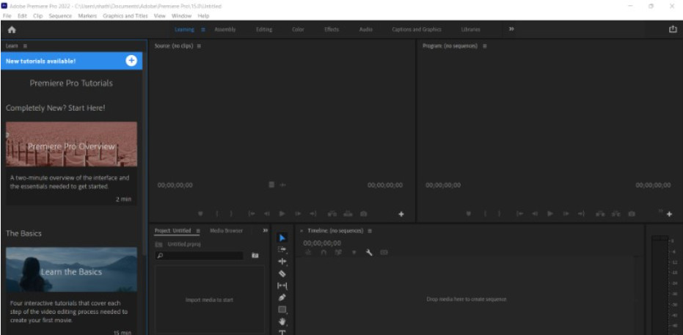Open the Premiere Pro Overview tutorial thumbnail
683x335 pixels.
pos(71,144)
